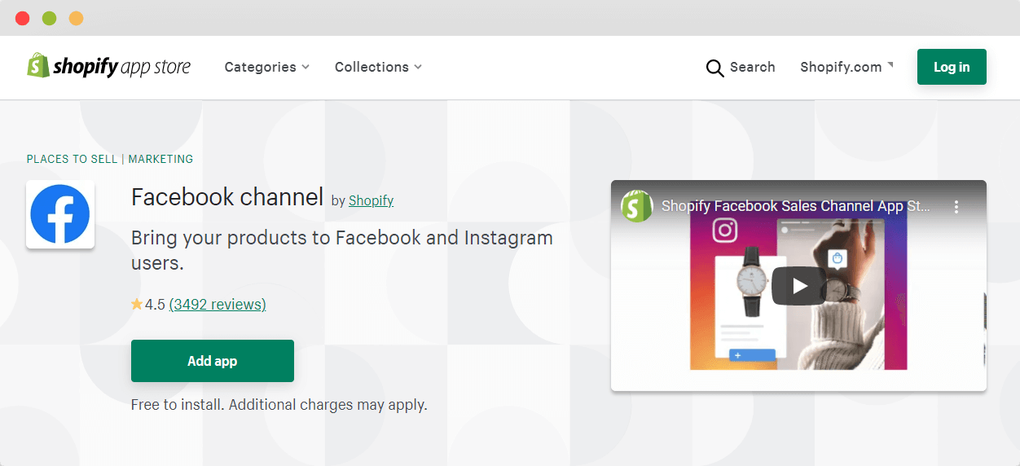Image resolution: width=1020 pixels, height=466 pixels.
Task: Open the MARKETING category link
Action: coord(160,159)
